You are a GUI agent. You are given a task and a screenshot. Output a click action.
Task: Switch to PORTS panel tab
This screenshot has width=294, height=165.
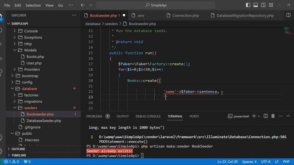pyautogui.click(x=194, y=116)
